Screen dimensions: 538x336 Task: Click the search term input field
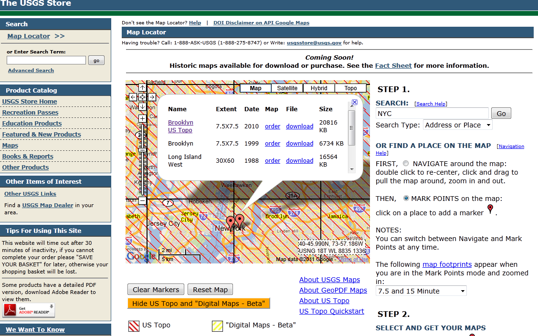(45, 60)
